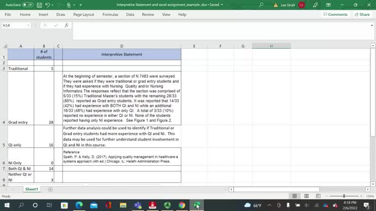
Task: Click the Undo arrow icon
Action: (x=47, y=5)
